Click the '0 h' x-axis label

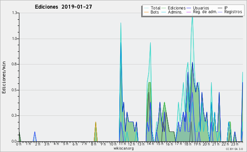19,144
